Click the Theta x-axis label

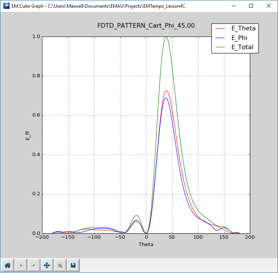tap(146, 245)
